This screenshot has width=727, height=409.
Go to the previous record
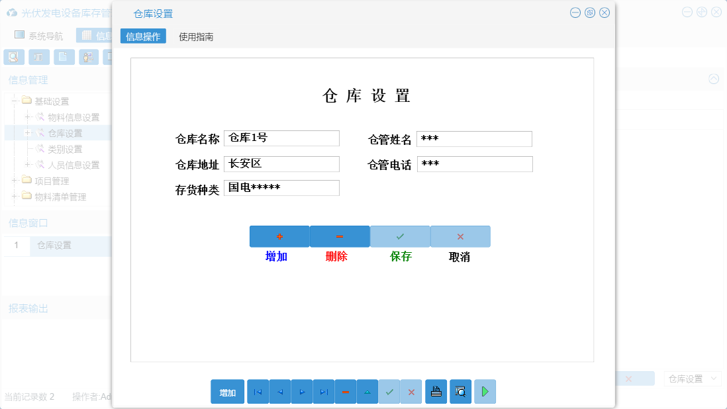[279, 391]
